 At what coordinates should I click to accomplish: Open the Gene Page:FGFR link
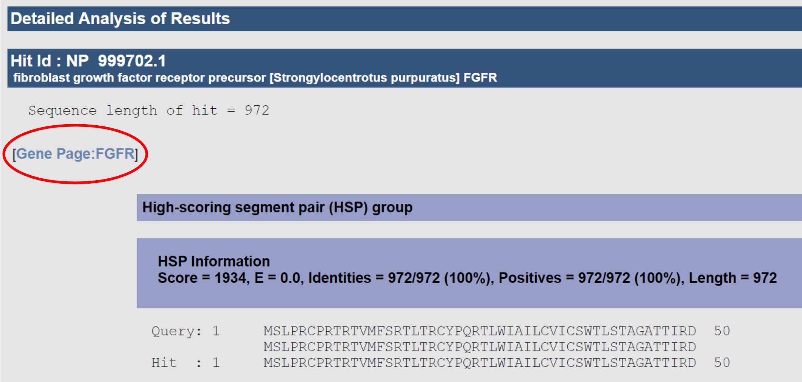[75, 154]
